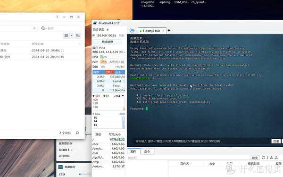Click the 可用/大小 disk column header
The height and width of the screenshot is (177, 283).
tap(115, 135)
